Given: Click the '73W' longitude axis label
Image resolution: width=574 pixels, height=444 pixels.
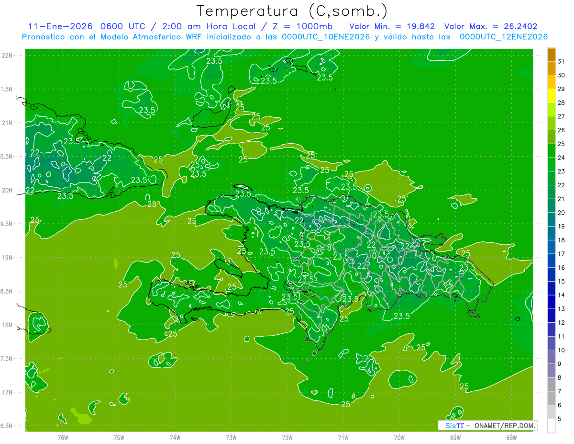Looking at the screenshot, I should click(x=231, y=437).
